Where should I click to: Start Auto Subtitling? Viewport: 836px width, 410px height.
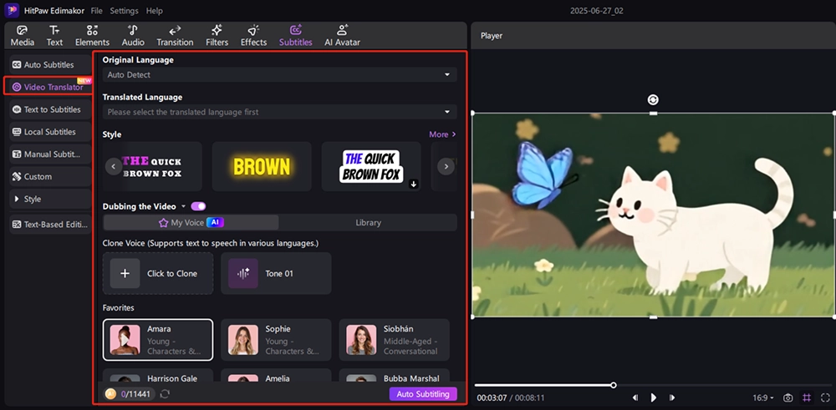[423, 394]
